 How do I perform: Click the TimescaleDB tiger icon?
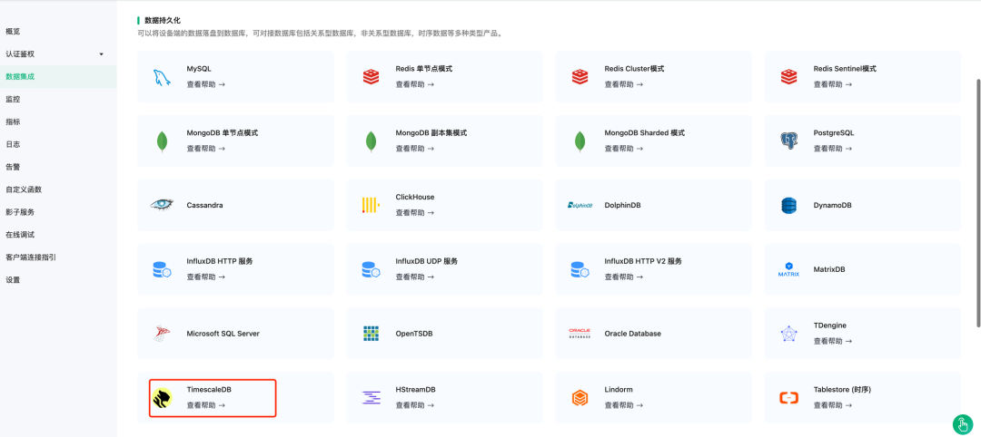[162, 398]
